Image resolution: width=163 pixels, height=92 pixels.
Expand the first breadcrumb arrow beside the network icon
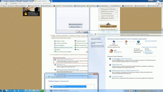(x=97, y=34)
